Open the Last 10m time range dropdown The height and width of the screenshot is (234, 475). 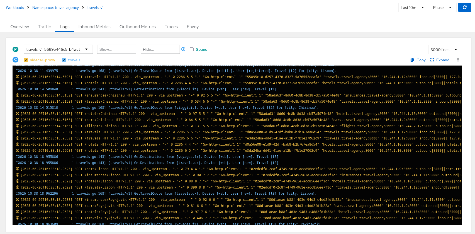(x=413, y=8)
